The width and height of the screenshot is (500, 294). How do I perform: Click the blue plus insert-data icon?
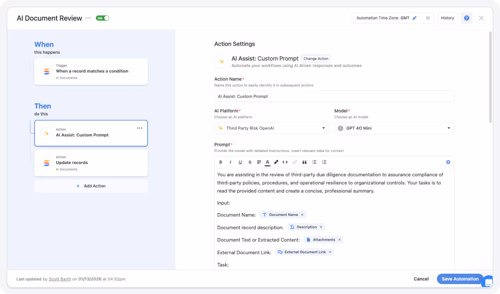coord(448,162)
